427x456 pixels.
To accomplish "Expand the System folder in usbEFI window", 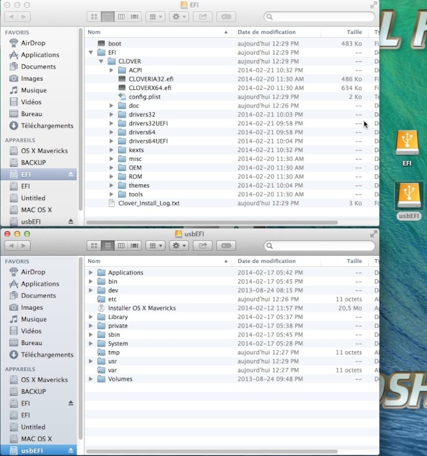I will (91, 343).
